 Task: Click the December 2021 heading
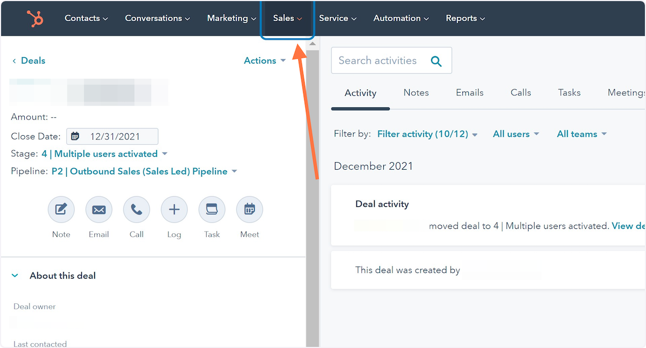[374, 166]
